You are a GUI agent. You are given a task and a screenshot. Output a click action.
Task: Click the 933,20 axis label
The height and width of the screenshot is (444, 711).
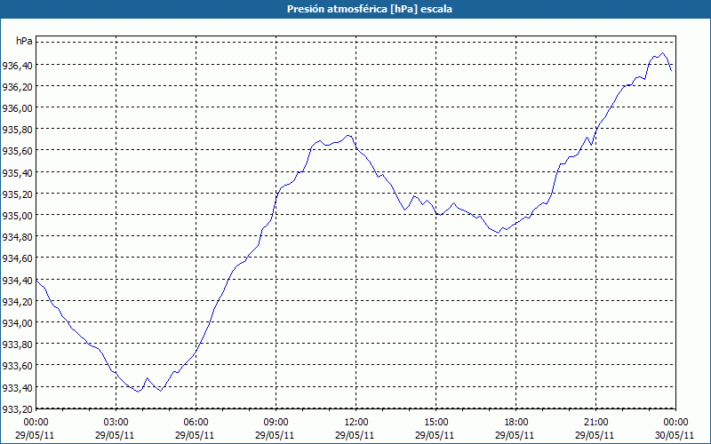[x=17, y=409]
